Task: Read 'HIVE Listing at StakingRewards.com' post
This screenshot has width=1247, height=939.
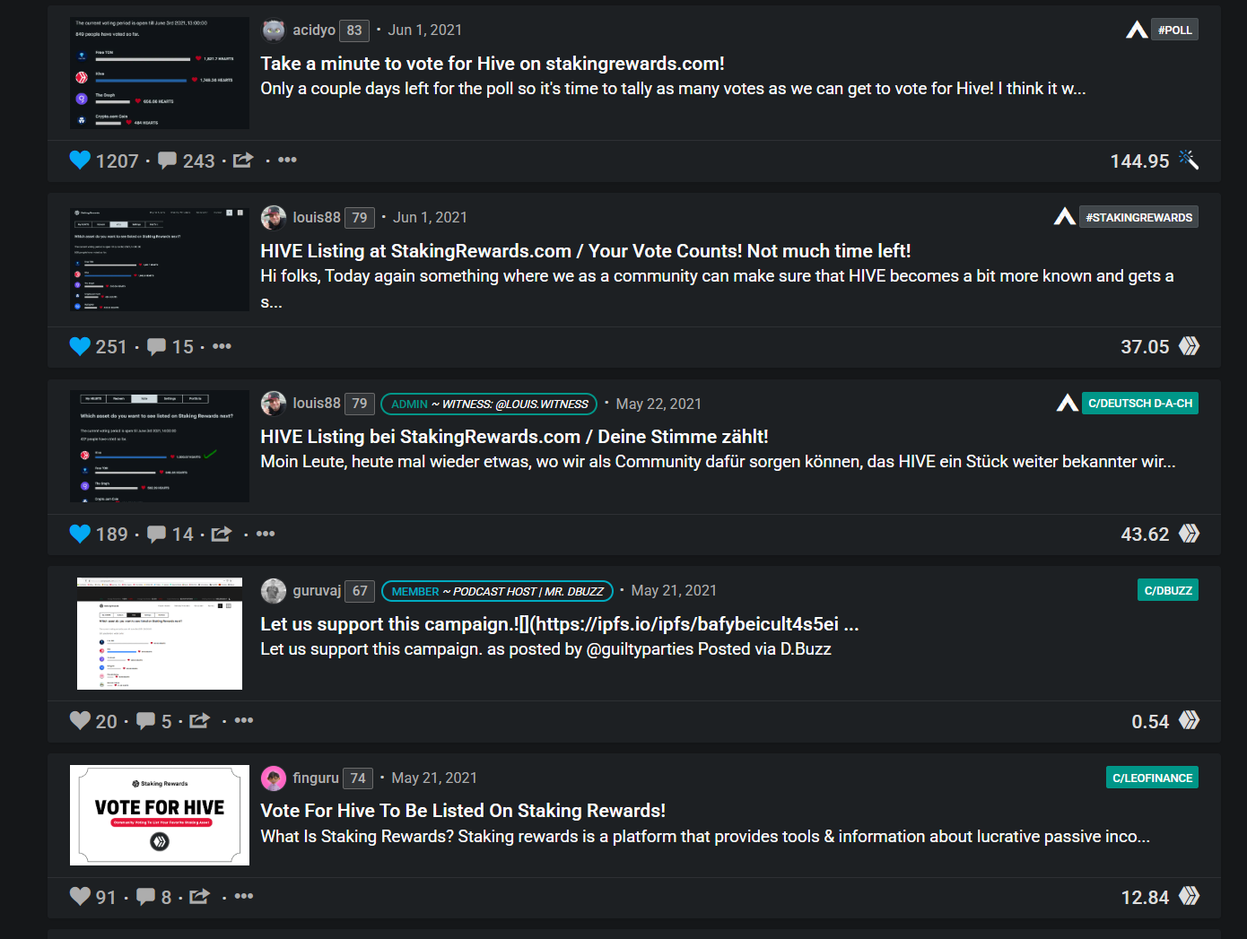Action: (x=586, y=251)
